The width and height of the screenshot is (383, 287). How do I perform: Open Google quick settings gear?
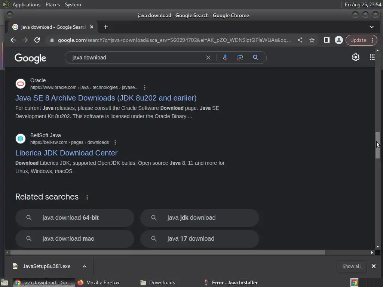click(x=355, y=57)
